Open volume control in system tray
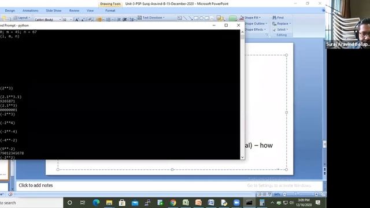Image resolution: width=370 pixels, height=208 pixels. (291, 203)
